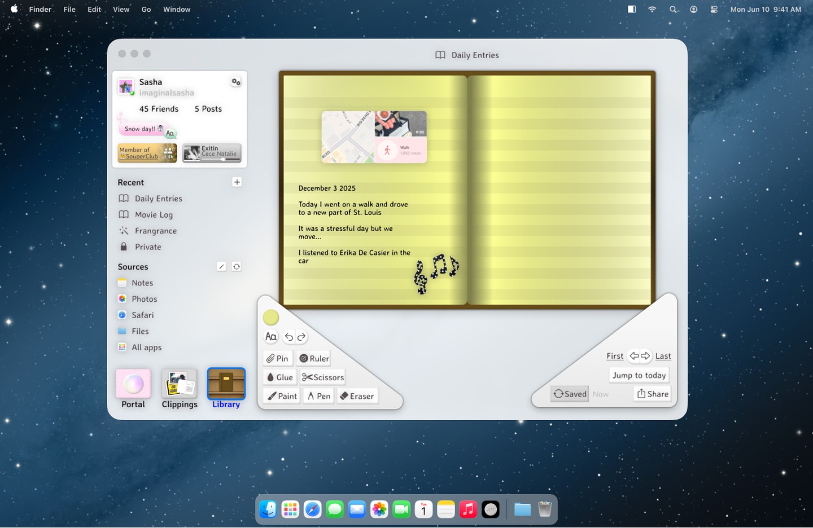Go to previous page with left arrow
The width and height of the screenshot is (813, 528).
pos(634,356)
